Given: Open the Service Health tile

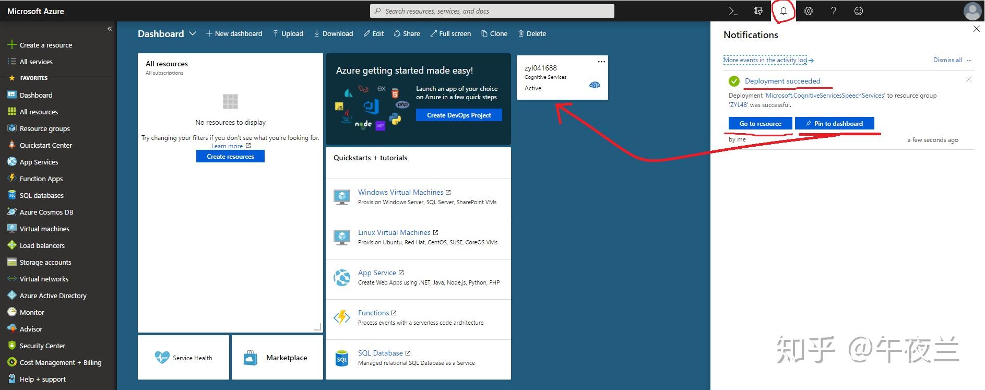Looking at the screenshot, I should [x=183, y=358].
